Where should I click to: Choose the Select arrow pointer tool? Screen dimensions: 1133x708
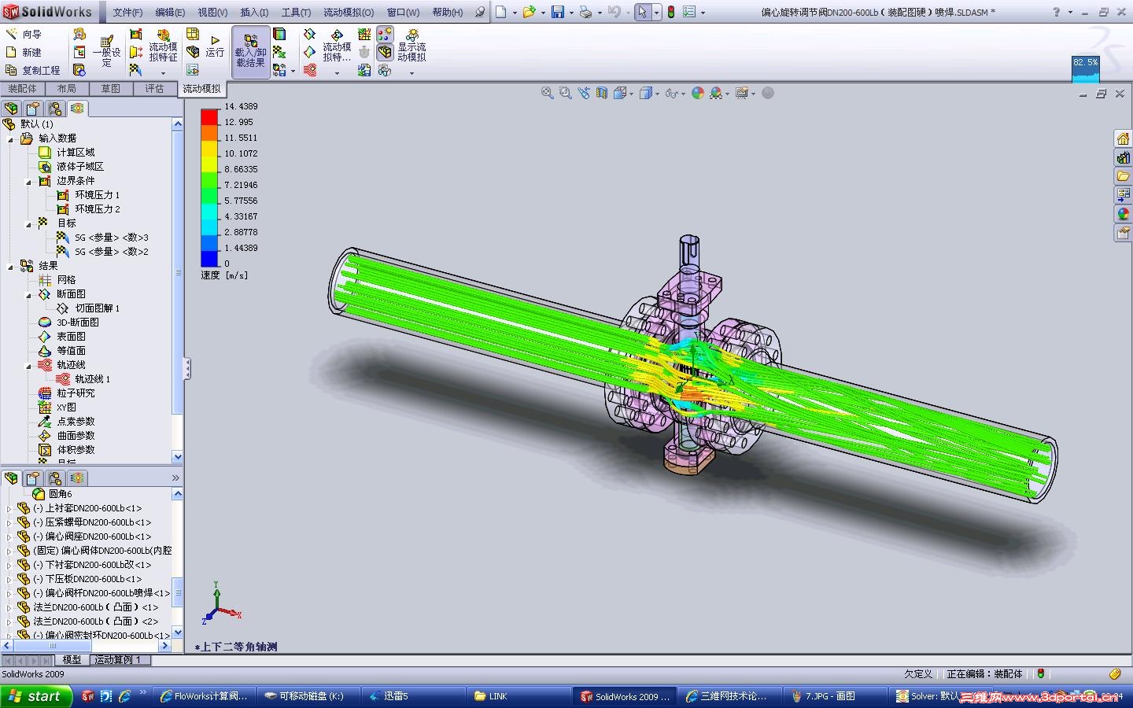pos(643,12)
